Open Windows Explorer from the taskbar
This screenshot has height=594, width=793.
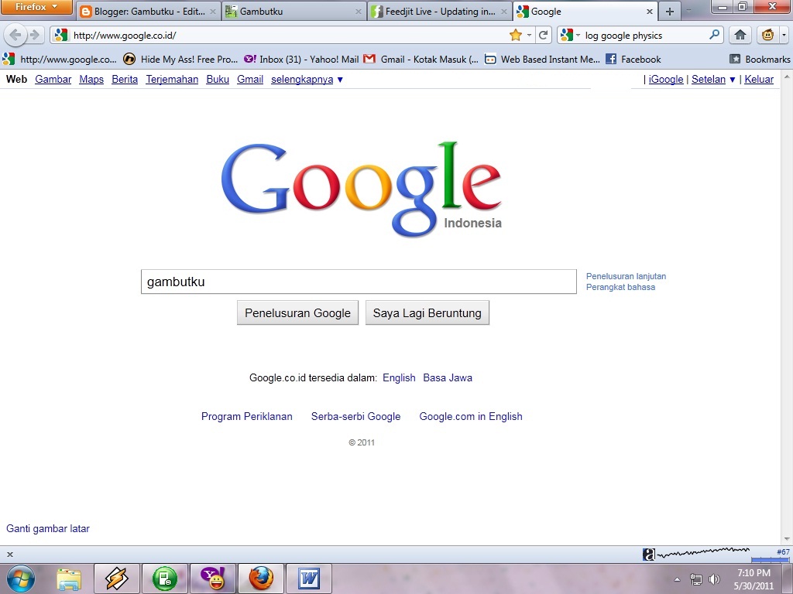tap(69, 579)
